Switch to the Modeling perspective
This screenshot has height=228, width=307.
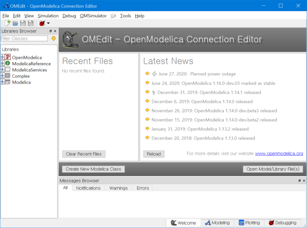coord(217,223)
